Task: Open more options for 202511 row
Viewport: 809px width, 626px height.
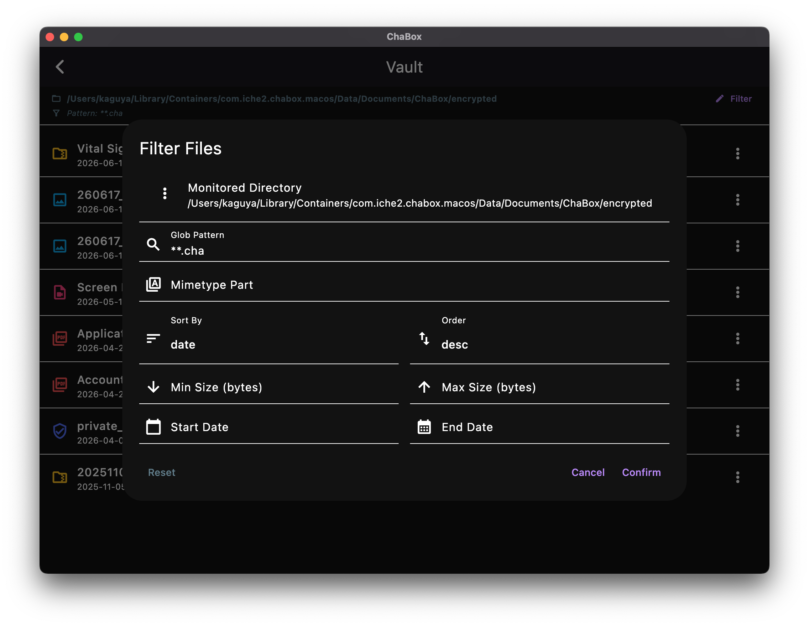Action: (x=737, y=477)
